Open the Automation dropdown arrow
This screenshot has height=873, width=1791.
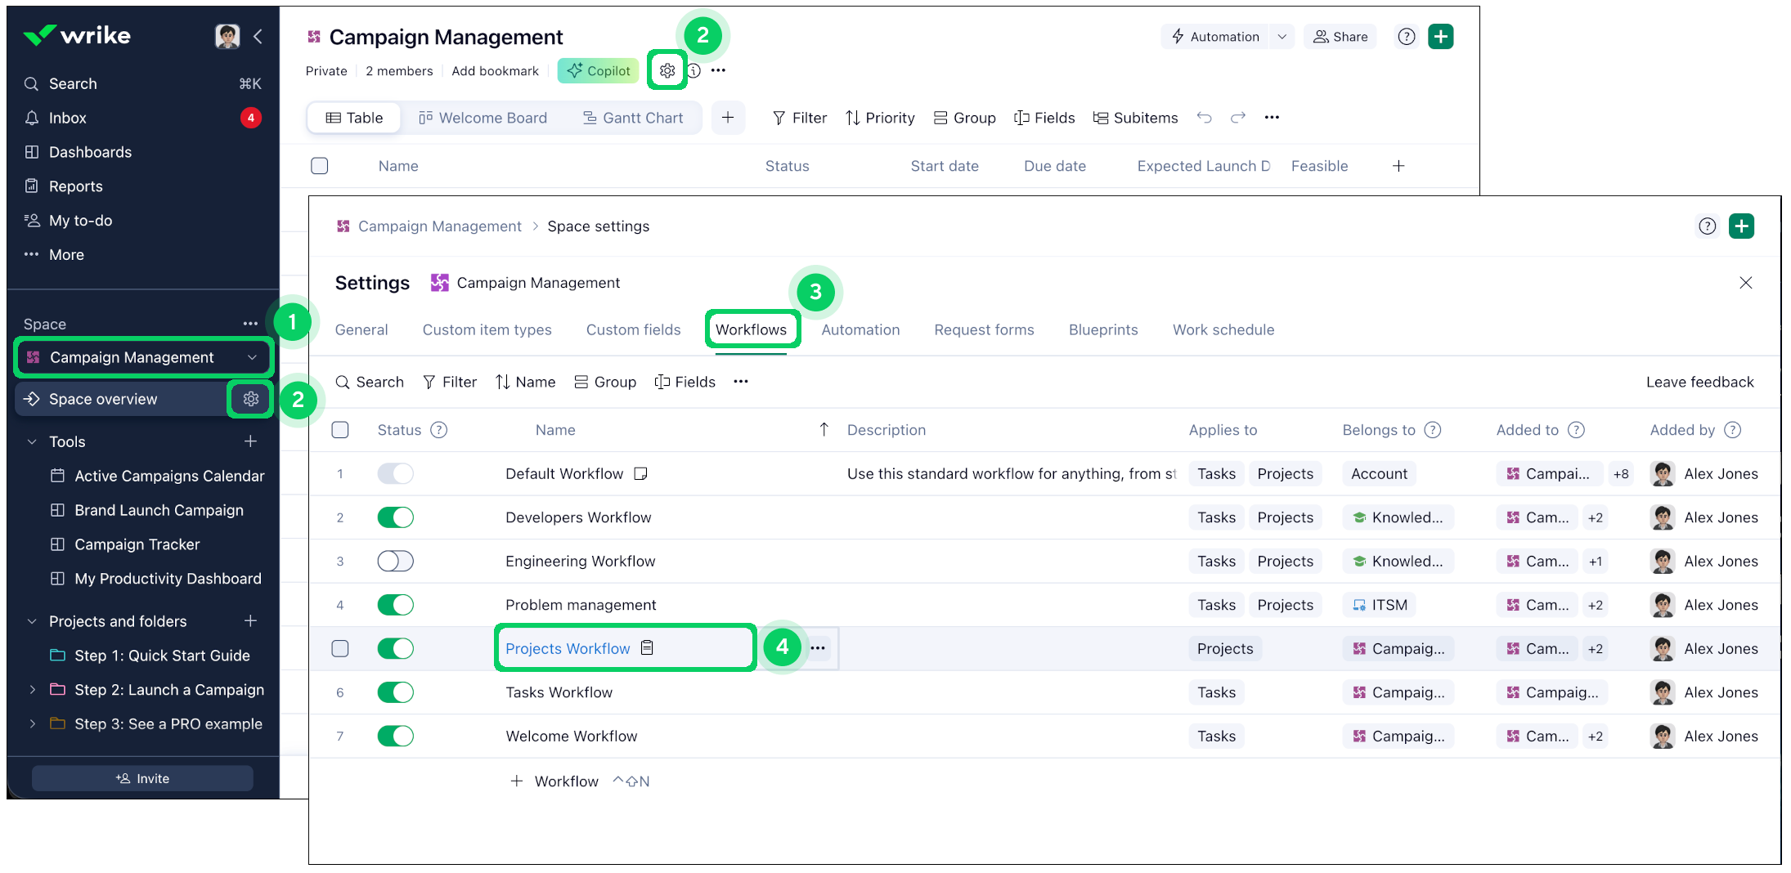point(1282,37)
